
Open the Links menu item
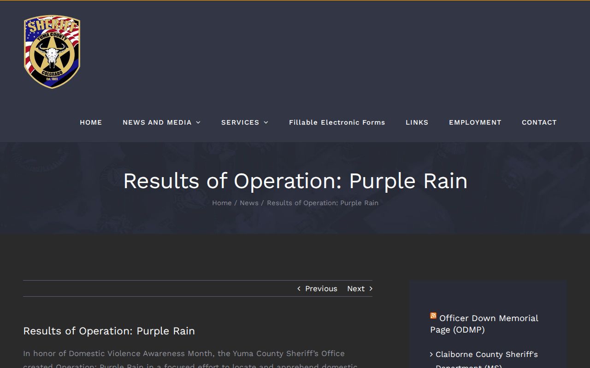tap(417, 122)
